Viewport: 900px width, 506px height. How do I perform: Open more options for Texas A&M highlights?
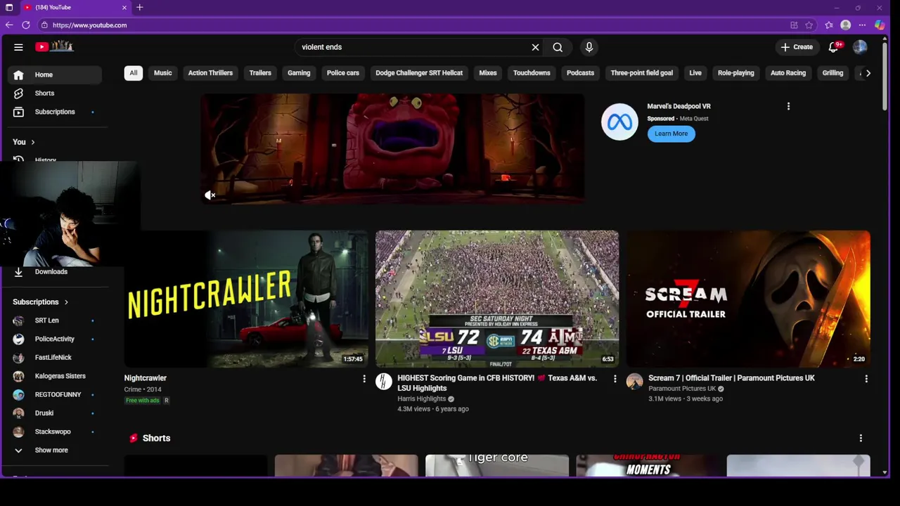(x=615, y=379)
